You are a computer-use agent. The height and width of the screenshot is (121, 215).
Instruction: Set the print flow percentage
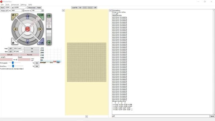point(37,66)
